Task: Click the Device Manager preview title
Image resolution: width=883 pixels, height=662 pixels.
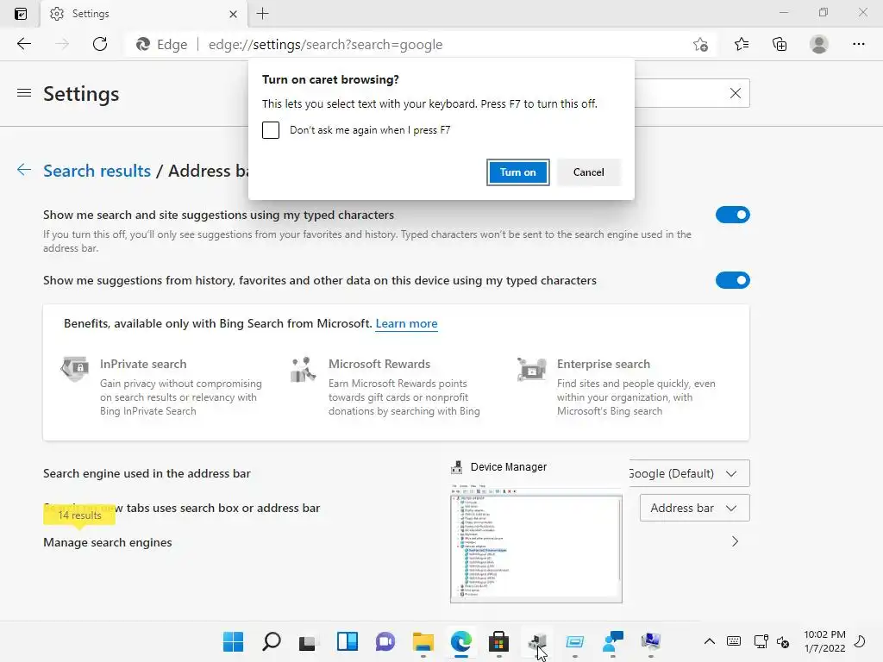Action: click(x=509, y=466)
